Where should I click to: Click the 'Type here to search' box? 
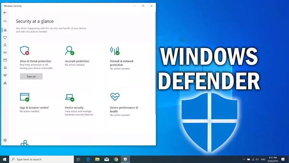coord(42,159)
